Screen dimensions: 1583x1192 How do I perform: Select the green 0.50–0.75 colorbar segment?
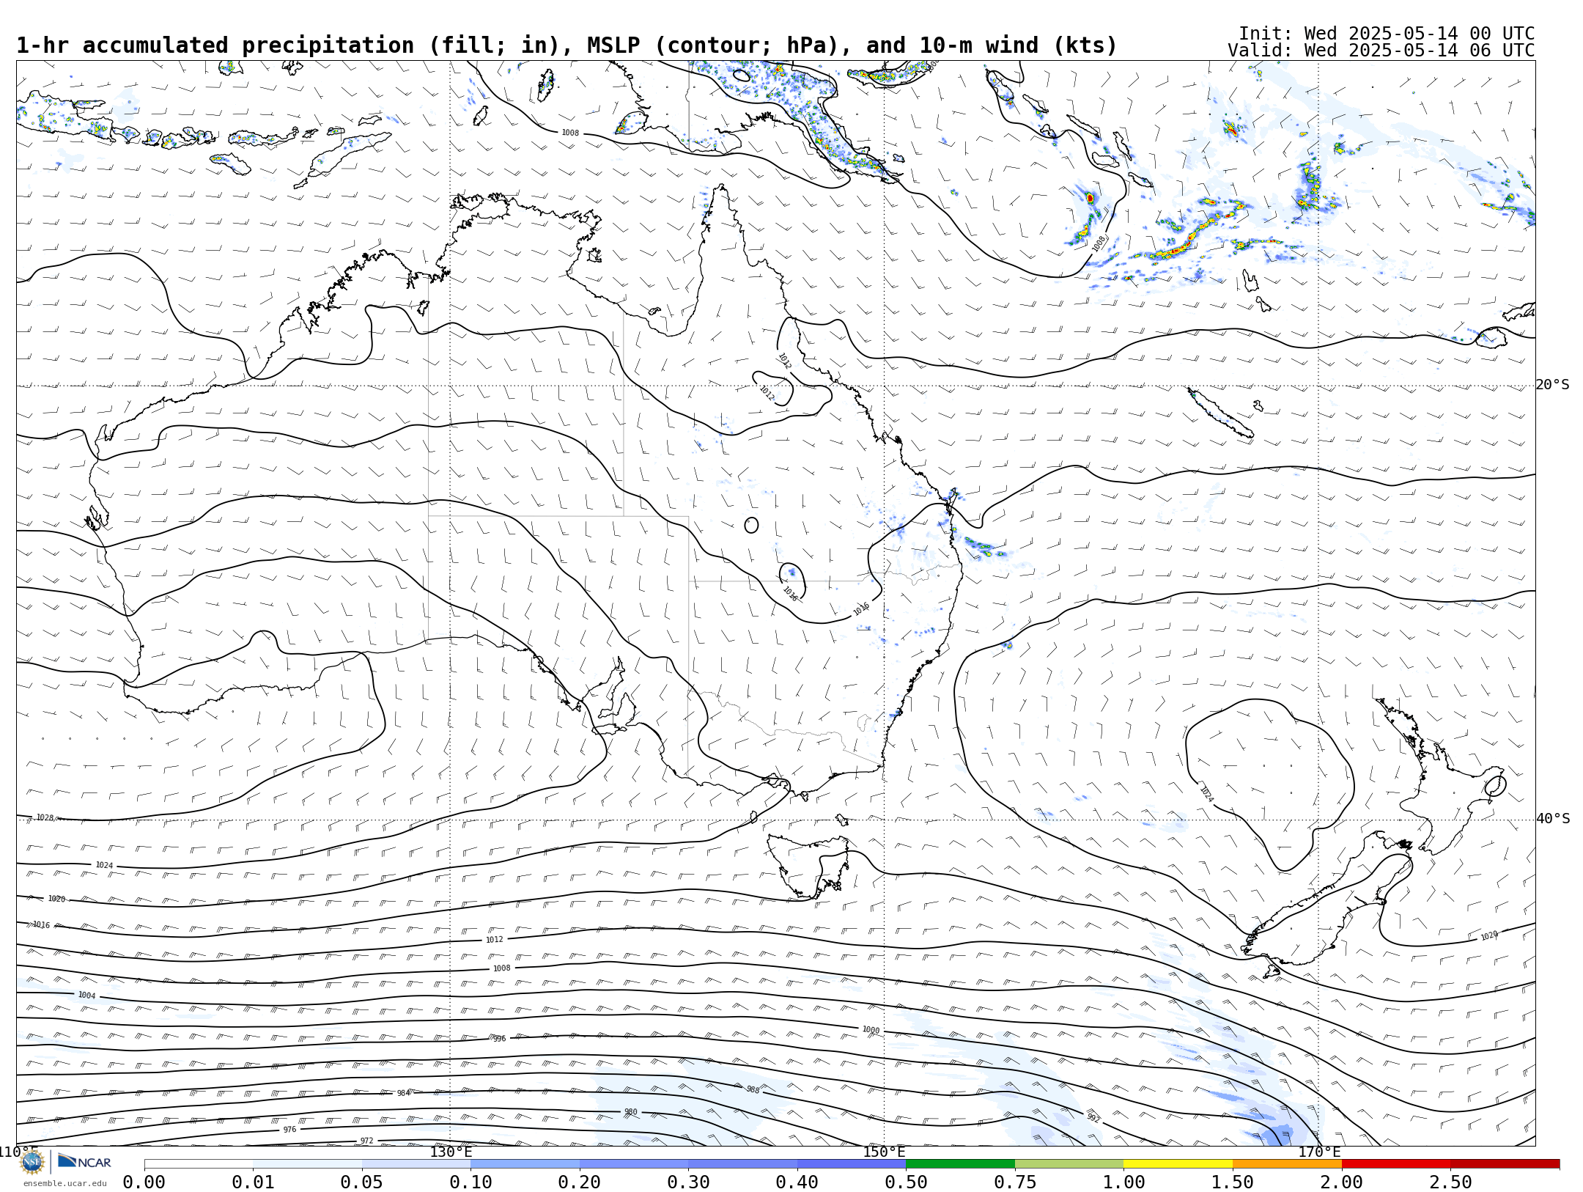[x=960, y=1164]
